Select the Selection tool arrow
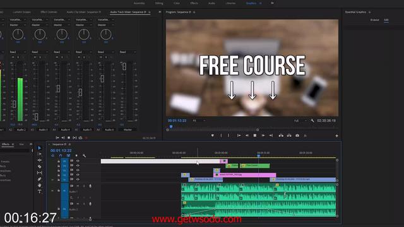 (x=39, y=148)
